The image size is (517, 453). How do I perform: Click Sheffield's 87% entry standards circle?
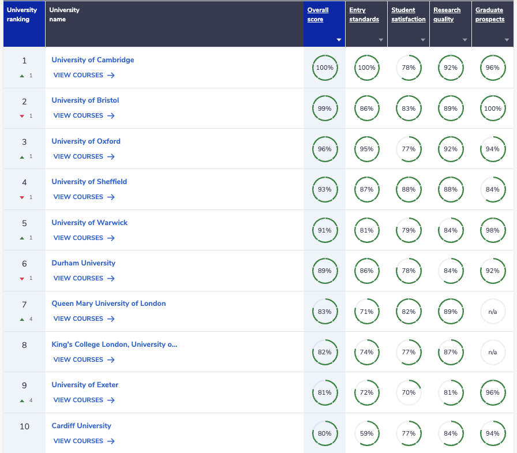[366, 190]
